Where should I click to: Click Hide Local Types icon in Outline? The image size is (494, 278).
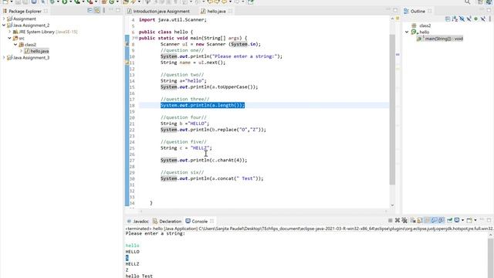(483, 19)
